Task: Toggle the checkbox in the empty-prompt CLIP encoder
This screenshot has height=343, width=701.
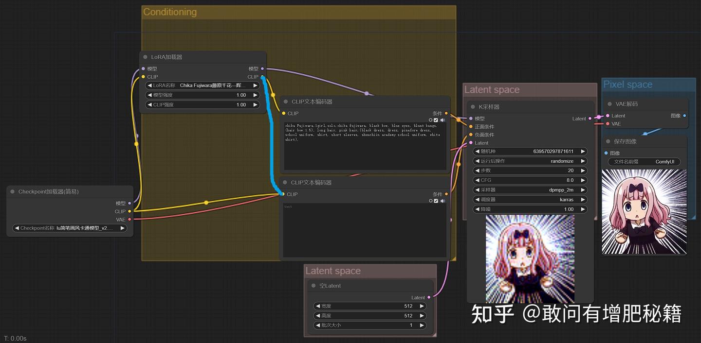Action: coord(436,201)
